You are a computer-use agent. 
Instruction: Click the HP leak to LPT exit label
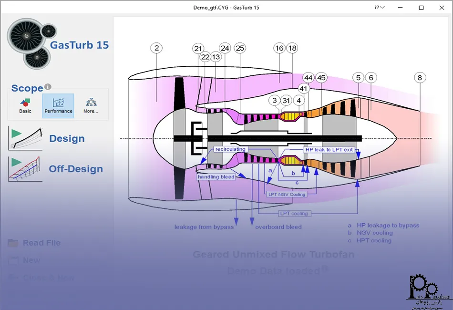click(329, 150)
